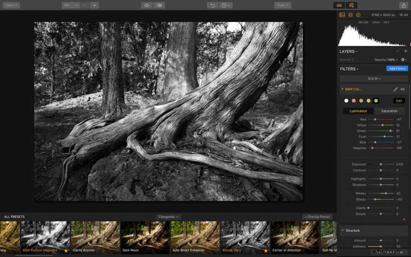This screenshot has height=257, width=411.
Task: Select the white color filter swatch
Action: coord(346,101)
